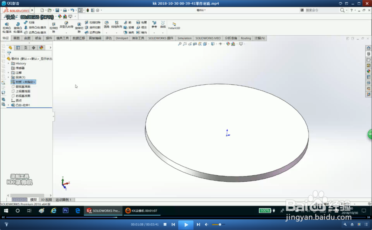Switch to the 曲面 surfaces tab
Image resolution: width=372 pixels, height=230 pixels.
pos(27,38)
